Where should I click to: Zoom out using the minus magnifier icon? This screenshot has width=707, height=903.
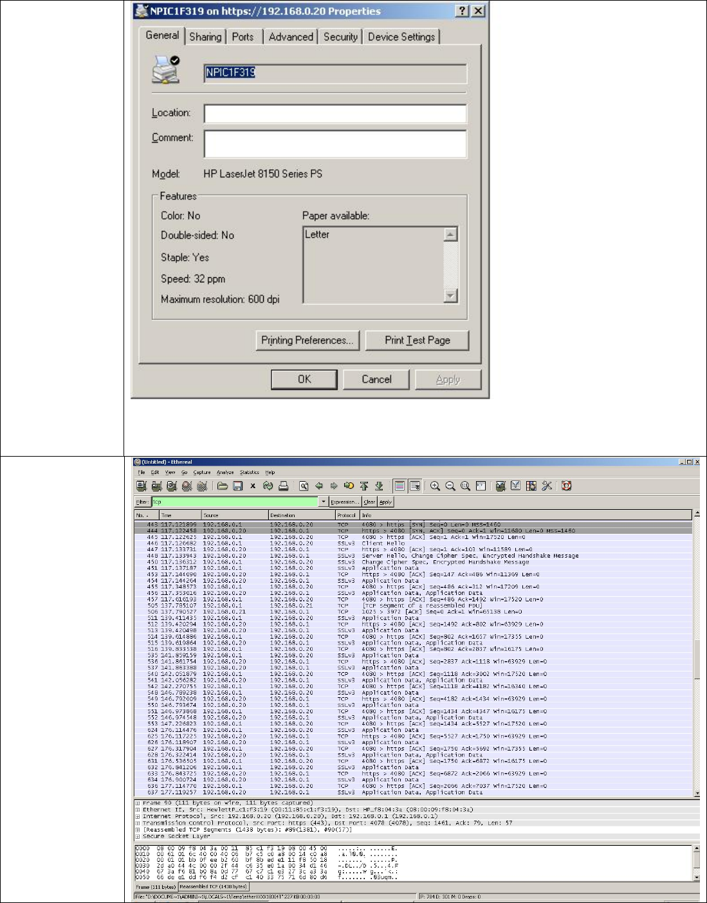(x=450, y=486)
